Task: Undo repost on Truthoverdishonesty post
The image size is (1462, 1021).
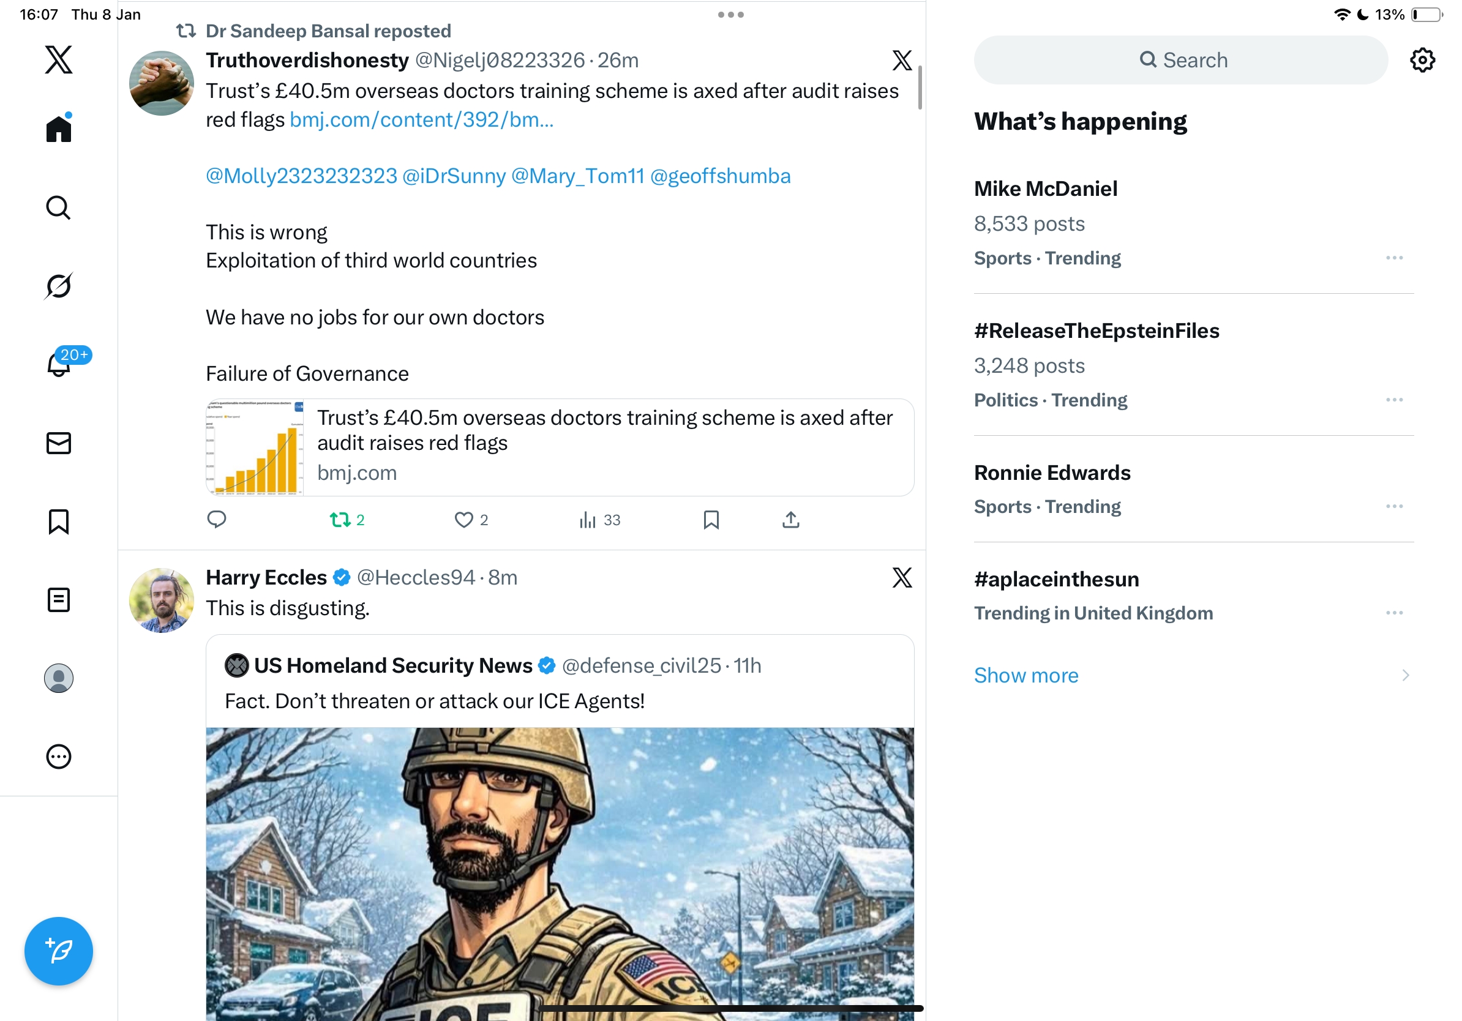Action: point(340,520)
